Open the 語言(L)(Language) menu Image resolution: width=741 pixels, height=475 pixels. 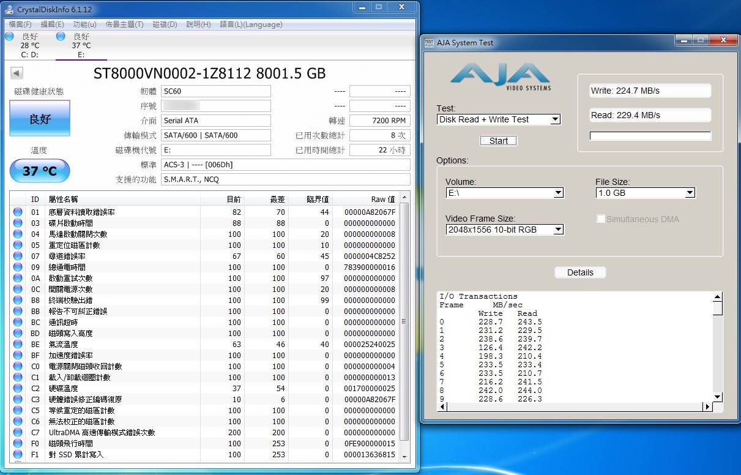pos(251,24)
